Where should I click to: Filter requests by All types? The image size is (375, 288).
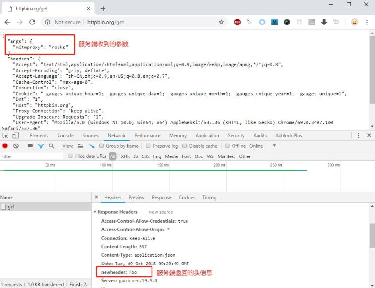pos(113,156)
